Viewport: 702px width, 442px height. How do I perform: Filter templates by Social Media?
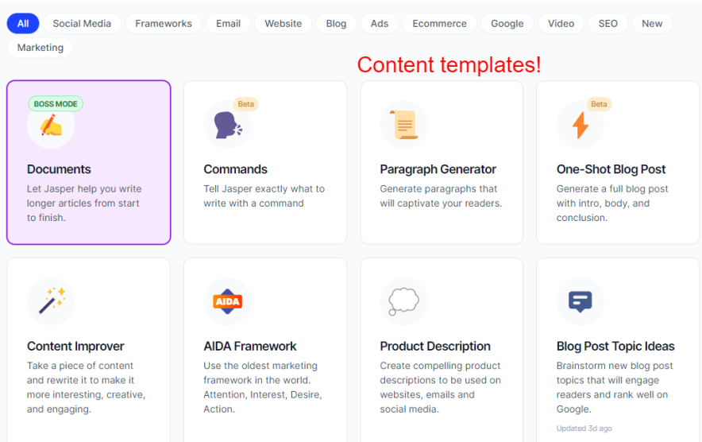point(82,24)
